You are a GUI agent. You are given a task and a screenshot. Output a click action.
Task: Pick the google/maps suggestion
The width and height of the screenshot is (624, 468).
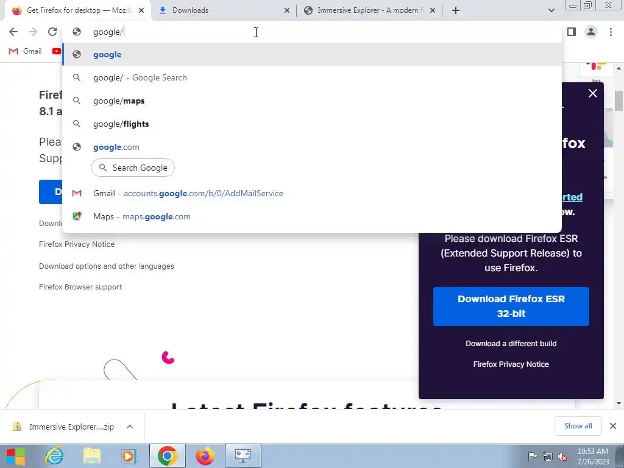click(312, 101)
